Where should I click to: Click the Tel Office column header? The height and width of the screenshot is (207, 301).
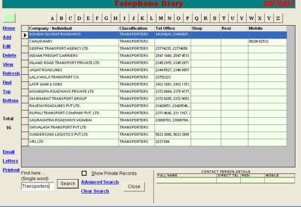pos(173,28)
